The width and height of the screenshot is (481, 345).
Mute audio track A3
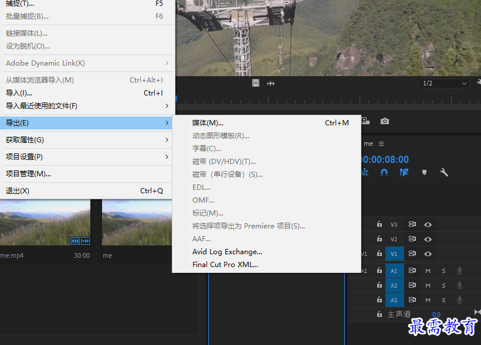click(x=428, y=300)
